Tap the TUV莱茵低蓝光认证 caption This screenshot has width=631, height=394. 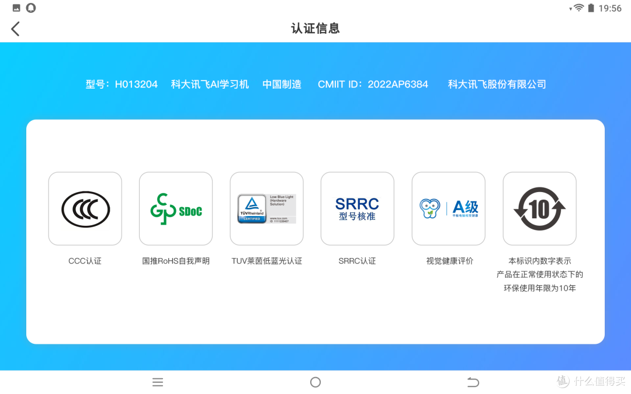tap(267, 261)
